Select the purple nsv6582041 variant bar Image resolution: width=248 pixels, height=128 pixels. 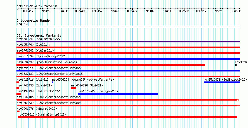pos(128,42)
